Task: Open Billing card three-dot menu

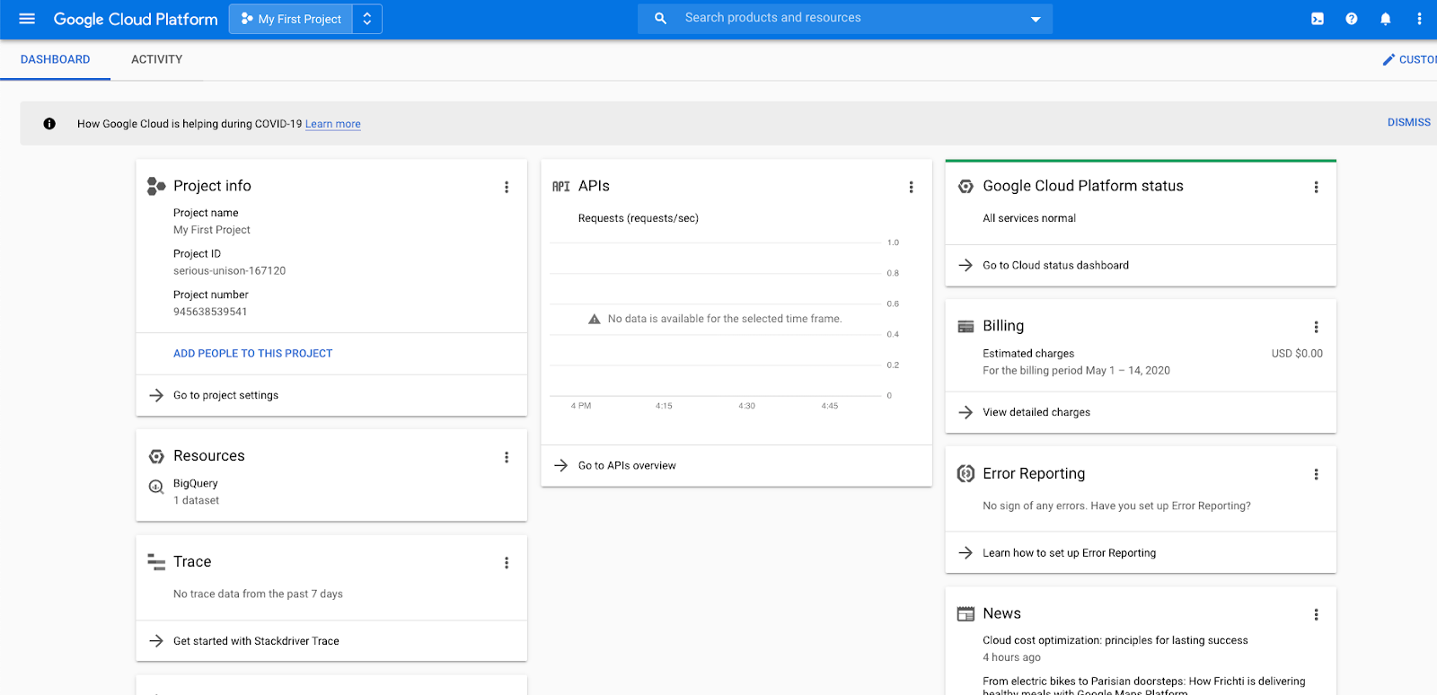Action: coord(1316,327)
